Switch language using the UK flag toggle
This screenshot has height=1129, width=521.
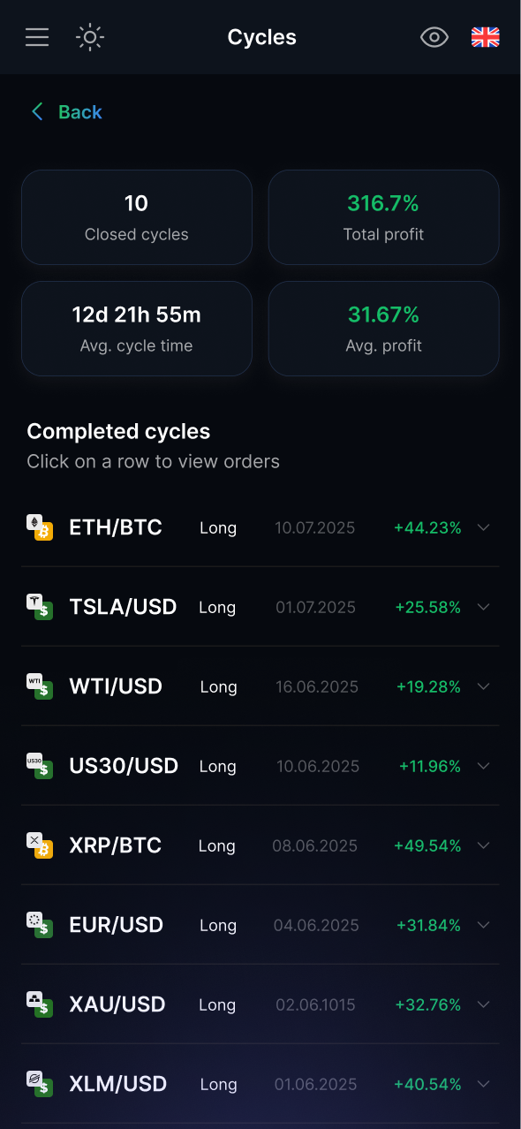pos(485,37)
